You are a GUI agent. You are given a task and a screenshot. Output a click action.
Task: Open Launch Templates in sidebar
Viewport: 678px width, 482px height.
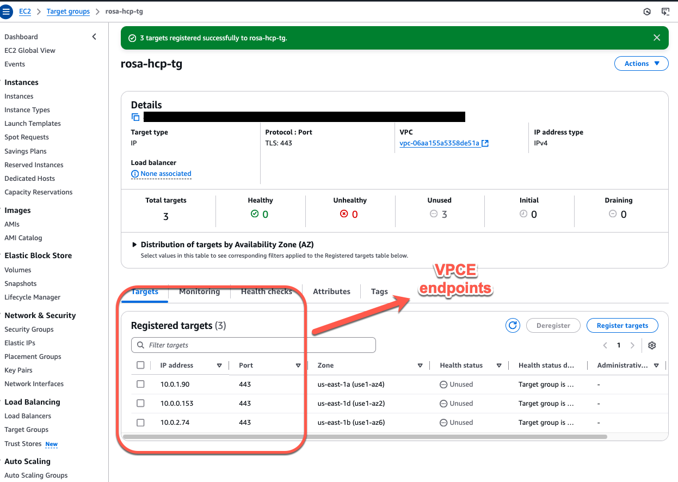pos(33,124)
